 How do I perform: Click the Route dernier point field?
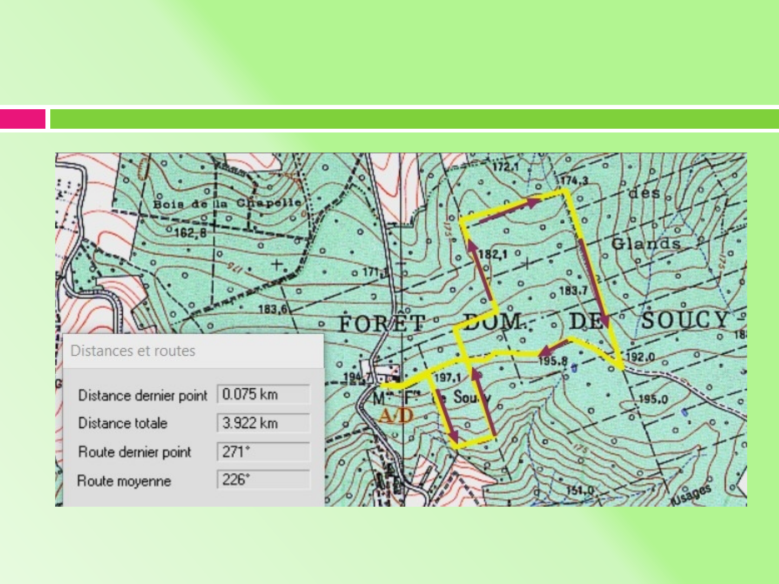(263, 452)
